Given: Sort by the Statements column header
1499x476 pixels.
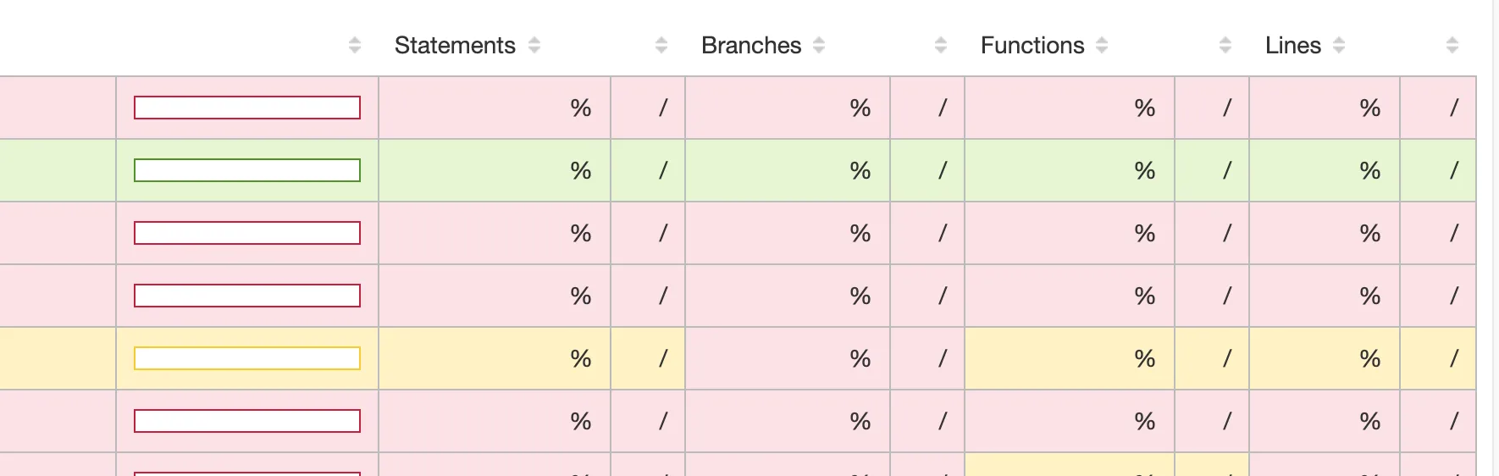Looking at the screenshot, I should [x=455, y=45].
